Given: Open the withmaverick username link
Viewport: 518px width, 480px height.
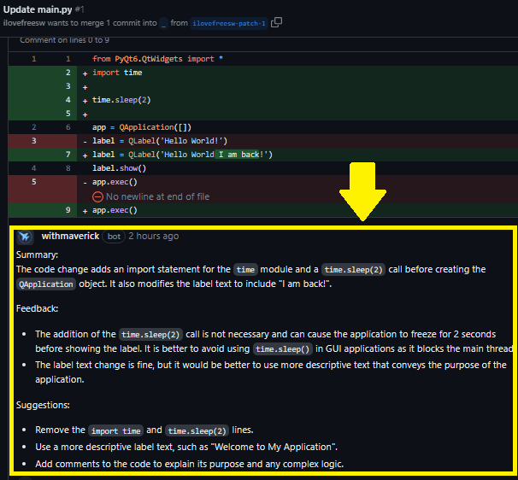Looking at the screenshot, I should pos(69,236).
